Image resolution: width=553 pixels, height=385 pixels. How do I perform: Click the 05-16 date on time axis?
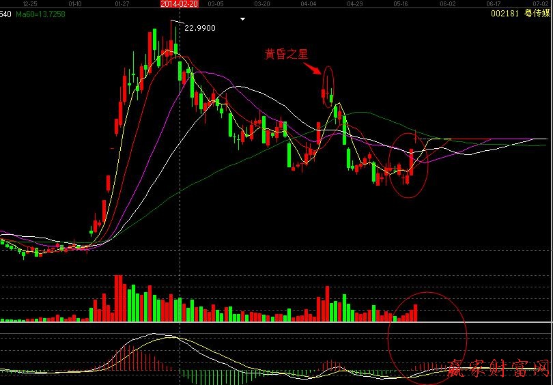[401, 3]
